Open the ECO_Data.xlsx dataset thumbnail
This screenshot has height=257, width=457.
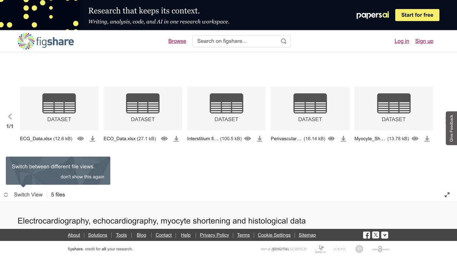pyautogui.click(x=143, y=108)
